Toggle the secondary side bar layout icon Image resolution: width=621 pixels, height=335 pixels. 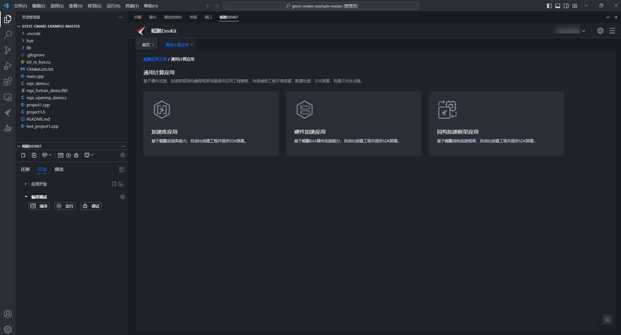click(566, 6)
